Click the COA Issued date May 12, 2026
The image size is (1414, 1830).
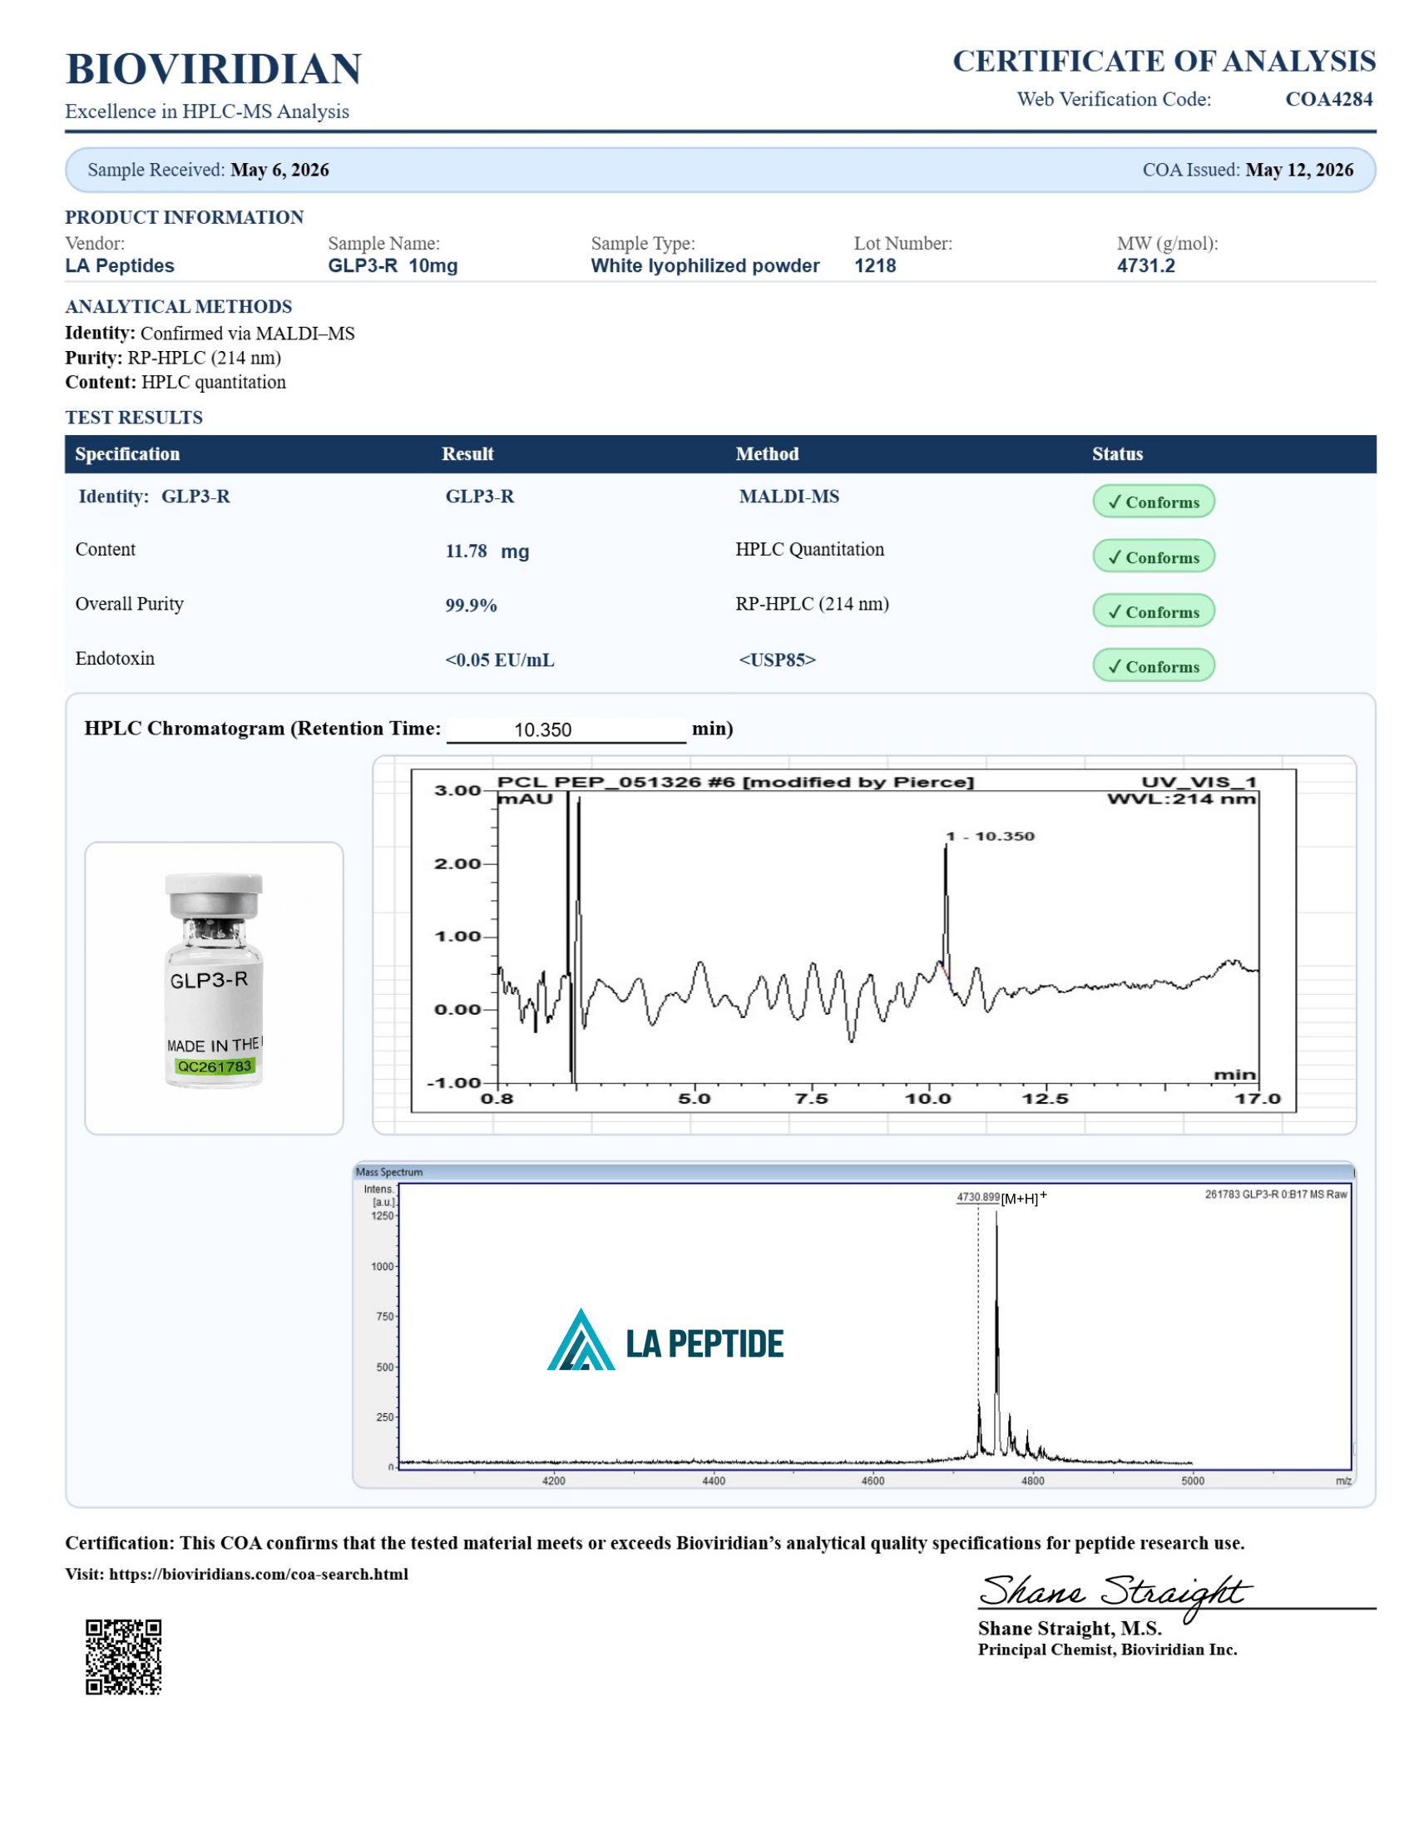(1298, 170)
